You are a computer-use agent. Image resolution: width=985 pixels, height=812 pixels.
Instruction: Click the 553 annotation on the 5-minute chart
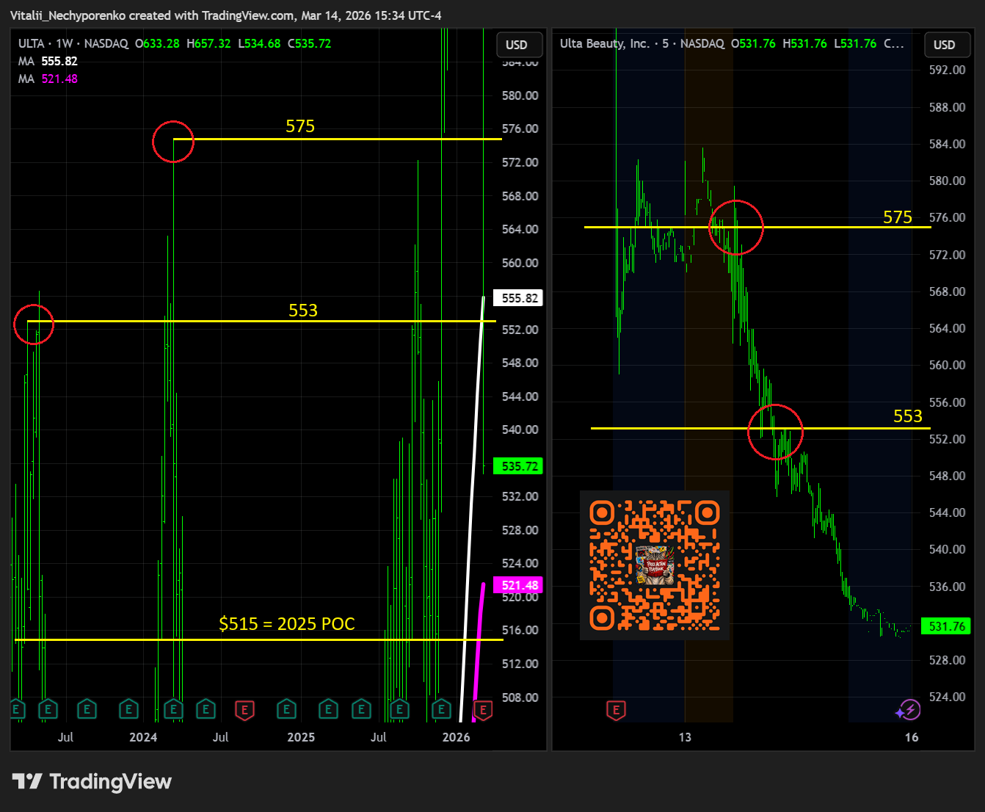click(908, 416)
